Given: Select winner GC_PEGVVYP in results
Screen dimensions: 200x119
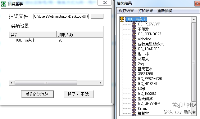Looking at the screenshot, I should [149, 24].
